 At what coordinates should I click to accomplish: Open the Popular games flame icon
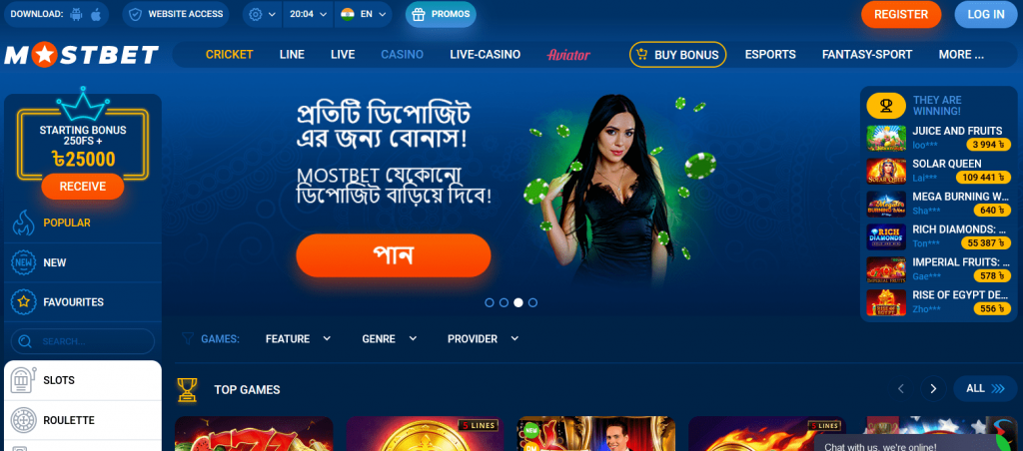(23, 223)
